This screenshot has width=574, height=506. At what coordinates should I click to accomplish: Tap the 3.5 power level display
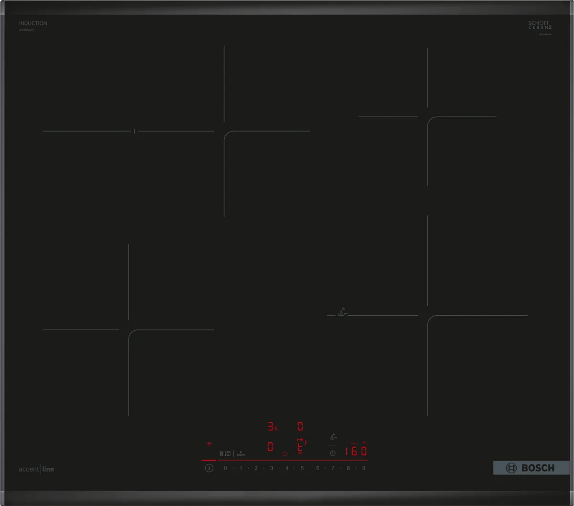coord(273,426)
